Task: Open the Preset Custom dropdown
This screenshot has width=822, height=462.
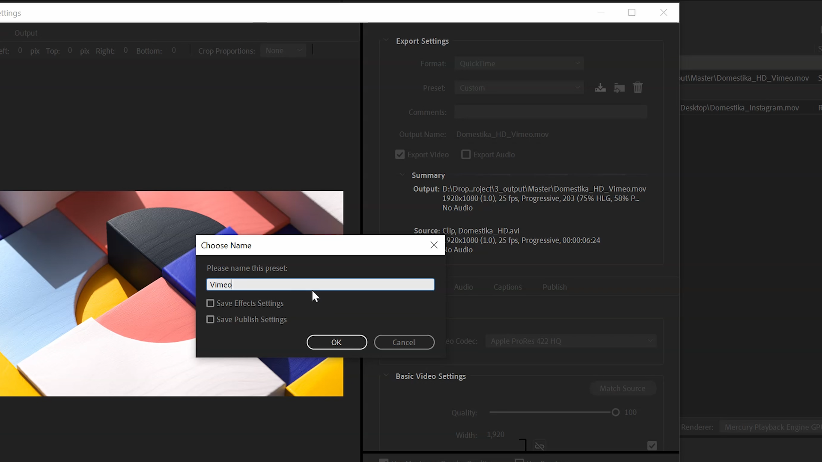Action: (x=519, y=88)
